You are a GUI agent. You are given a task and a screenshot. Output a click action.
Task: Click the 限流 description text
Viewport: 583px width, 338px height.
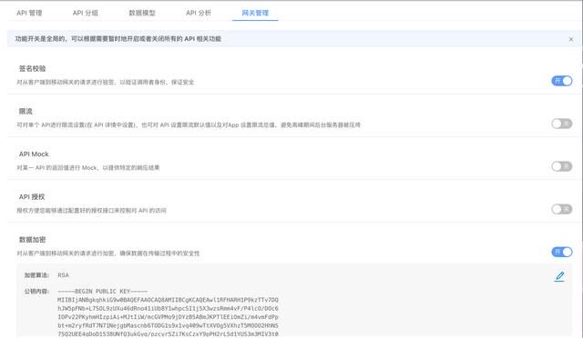pyautogui.click(x=189, y=125)
